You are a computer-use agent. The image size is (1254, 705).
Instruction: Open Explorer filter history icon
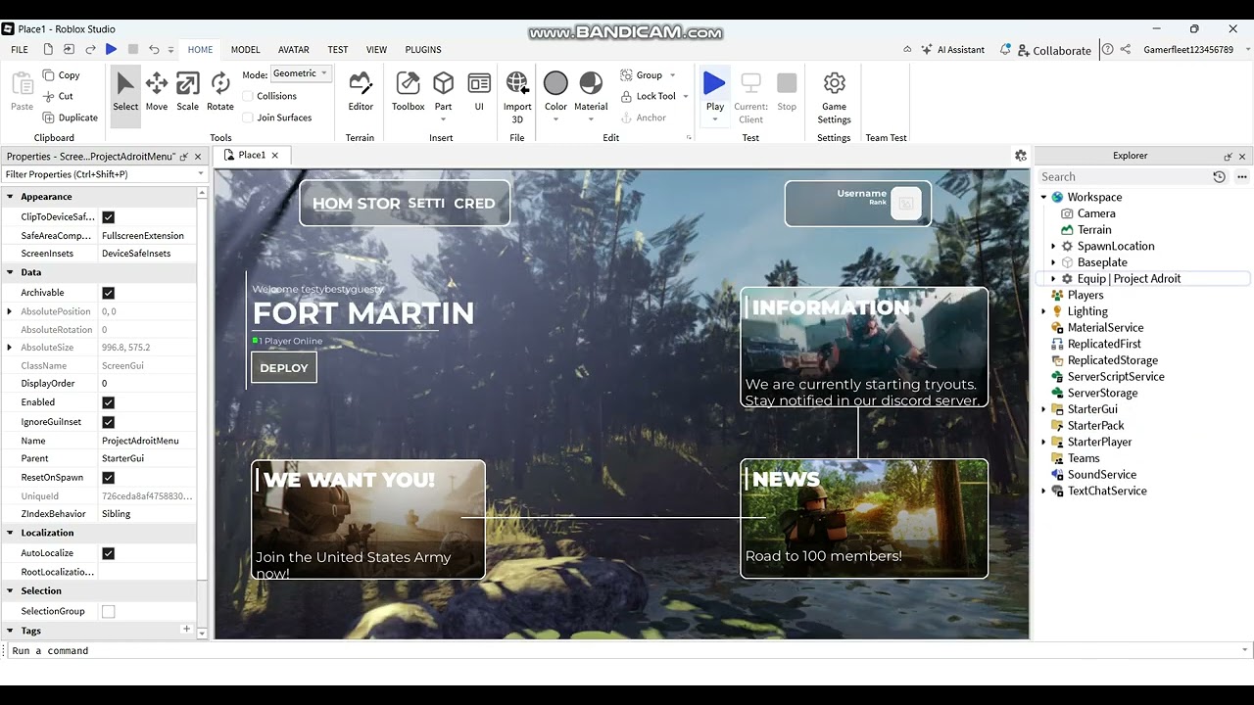click(x=1219, y=177)
